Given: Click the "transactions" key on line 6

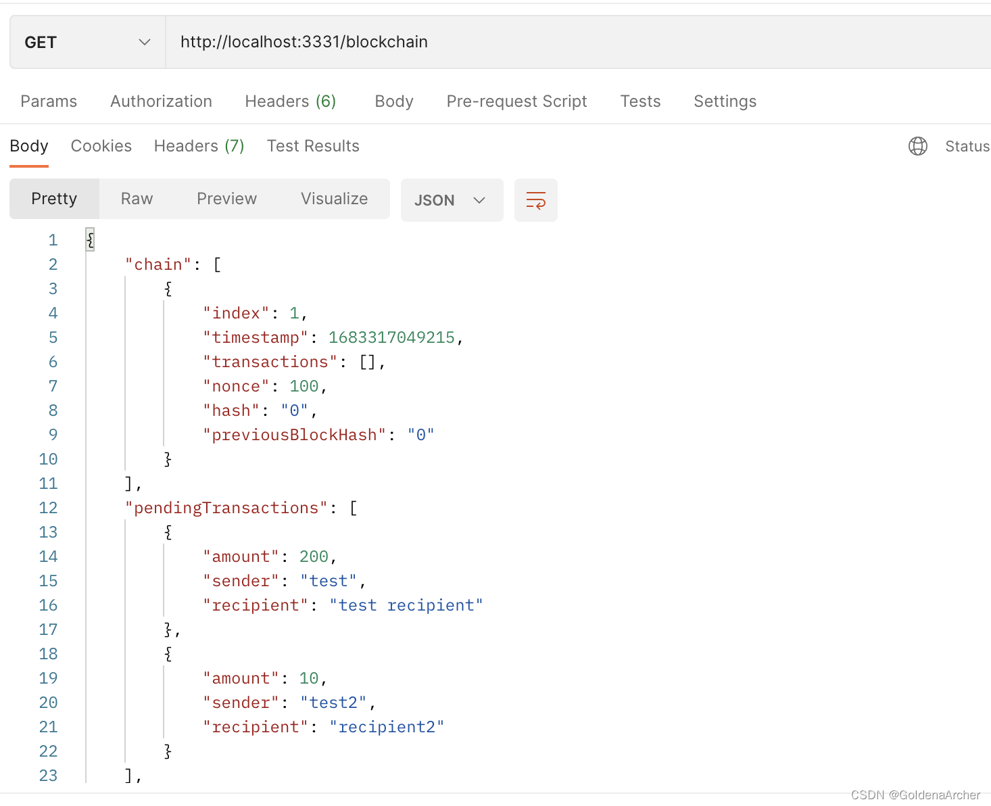Looking at the screenshot, I should [x=270, y=362].
